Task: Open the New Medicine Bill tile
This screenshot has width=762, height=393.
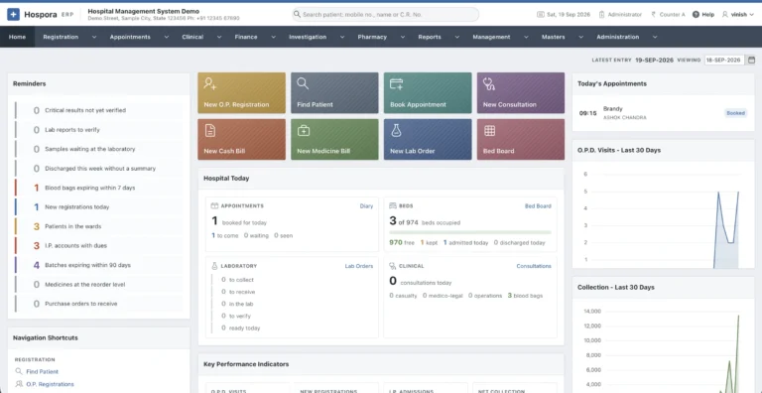Action: (334, 139)
